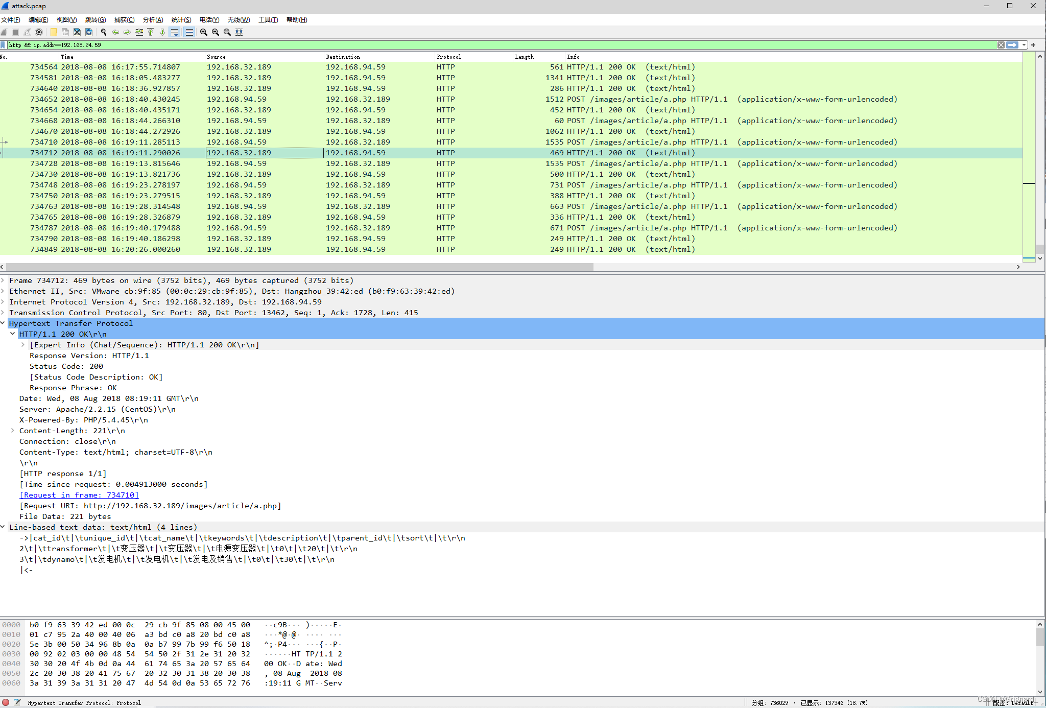Screen dimensions: 1046x708
Task: Sort by the Destination column header
Action: (x=379, y=57)
